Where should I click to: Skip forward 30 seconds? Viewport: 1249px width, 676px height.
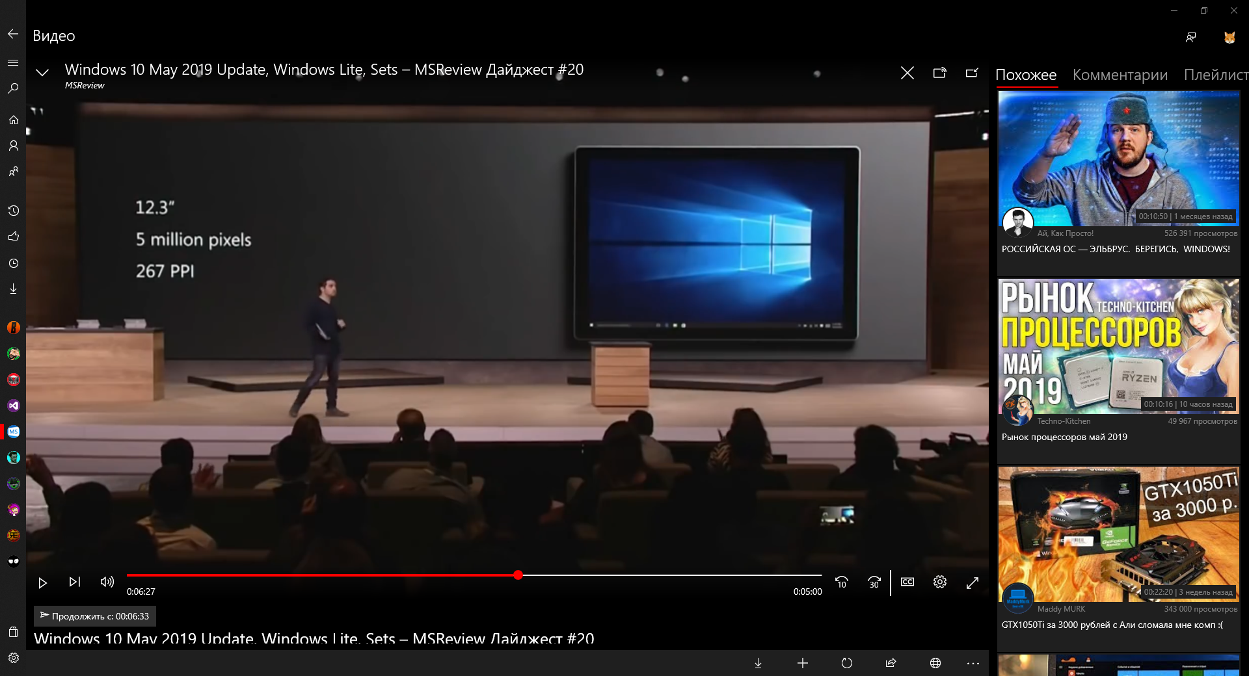[x=874, y=582]
